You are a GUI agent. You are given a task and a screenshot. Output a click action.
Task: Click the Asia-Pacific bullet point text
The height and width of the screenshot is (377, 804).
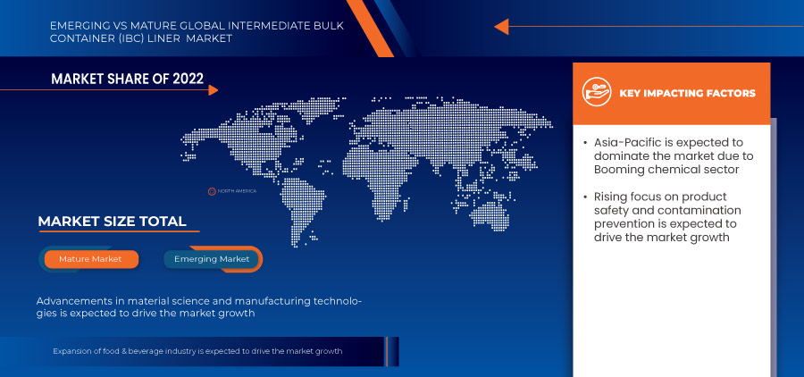[673, 155]
